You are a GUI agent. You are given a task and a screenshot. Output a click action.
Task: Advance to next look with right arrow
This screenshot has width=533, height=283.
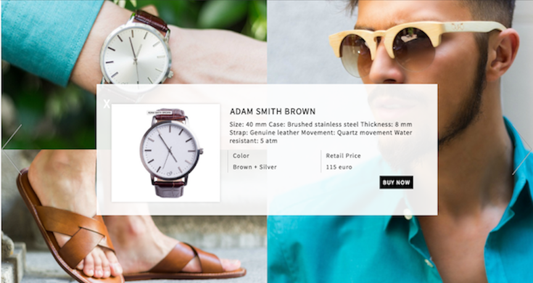click(x=522, y=149)
